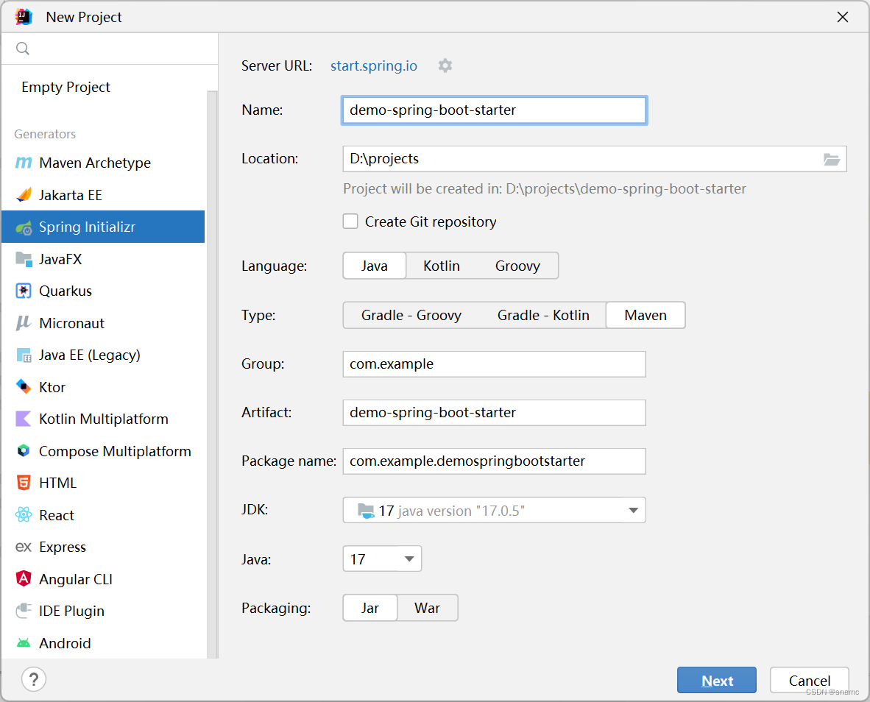The height and width of the screenshot is (702, 870).
Task: Enable Create Git repository
Action: [x=350, y=221]
